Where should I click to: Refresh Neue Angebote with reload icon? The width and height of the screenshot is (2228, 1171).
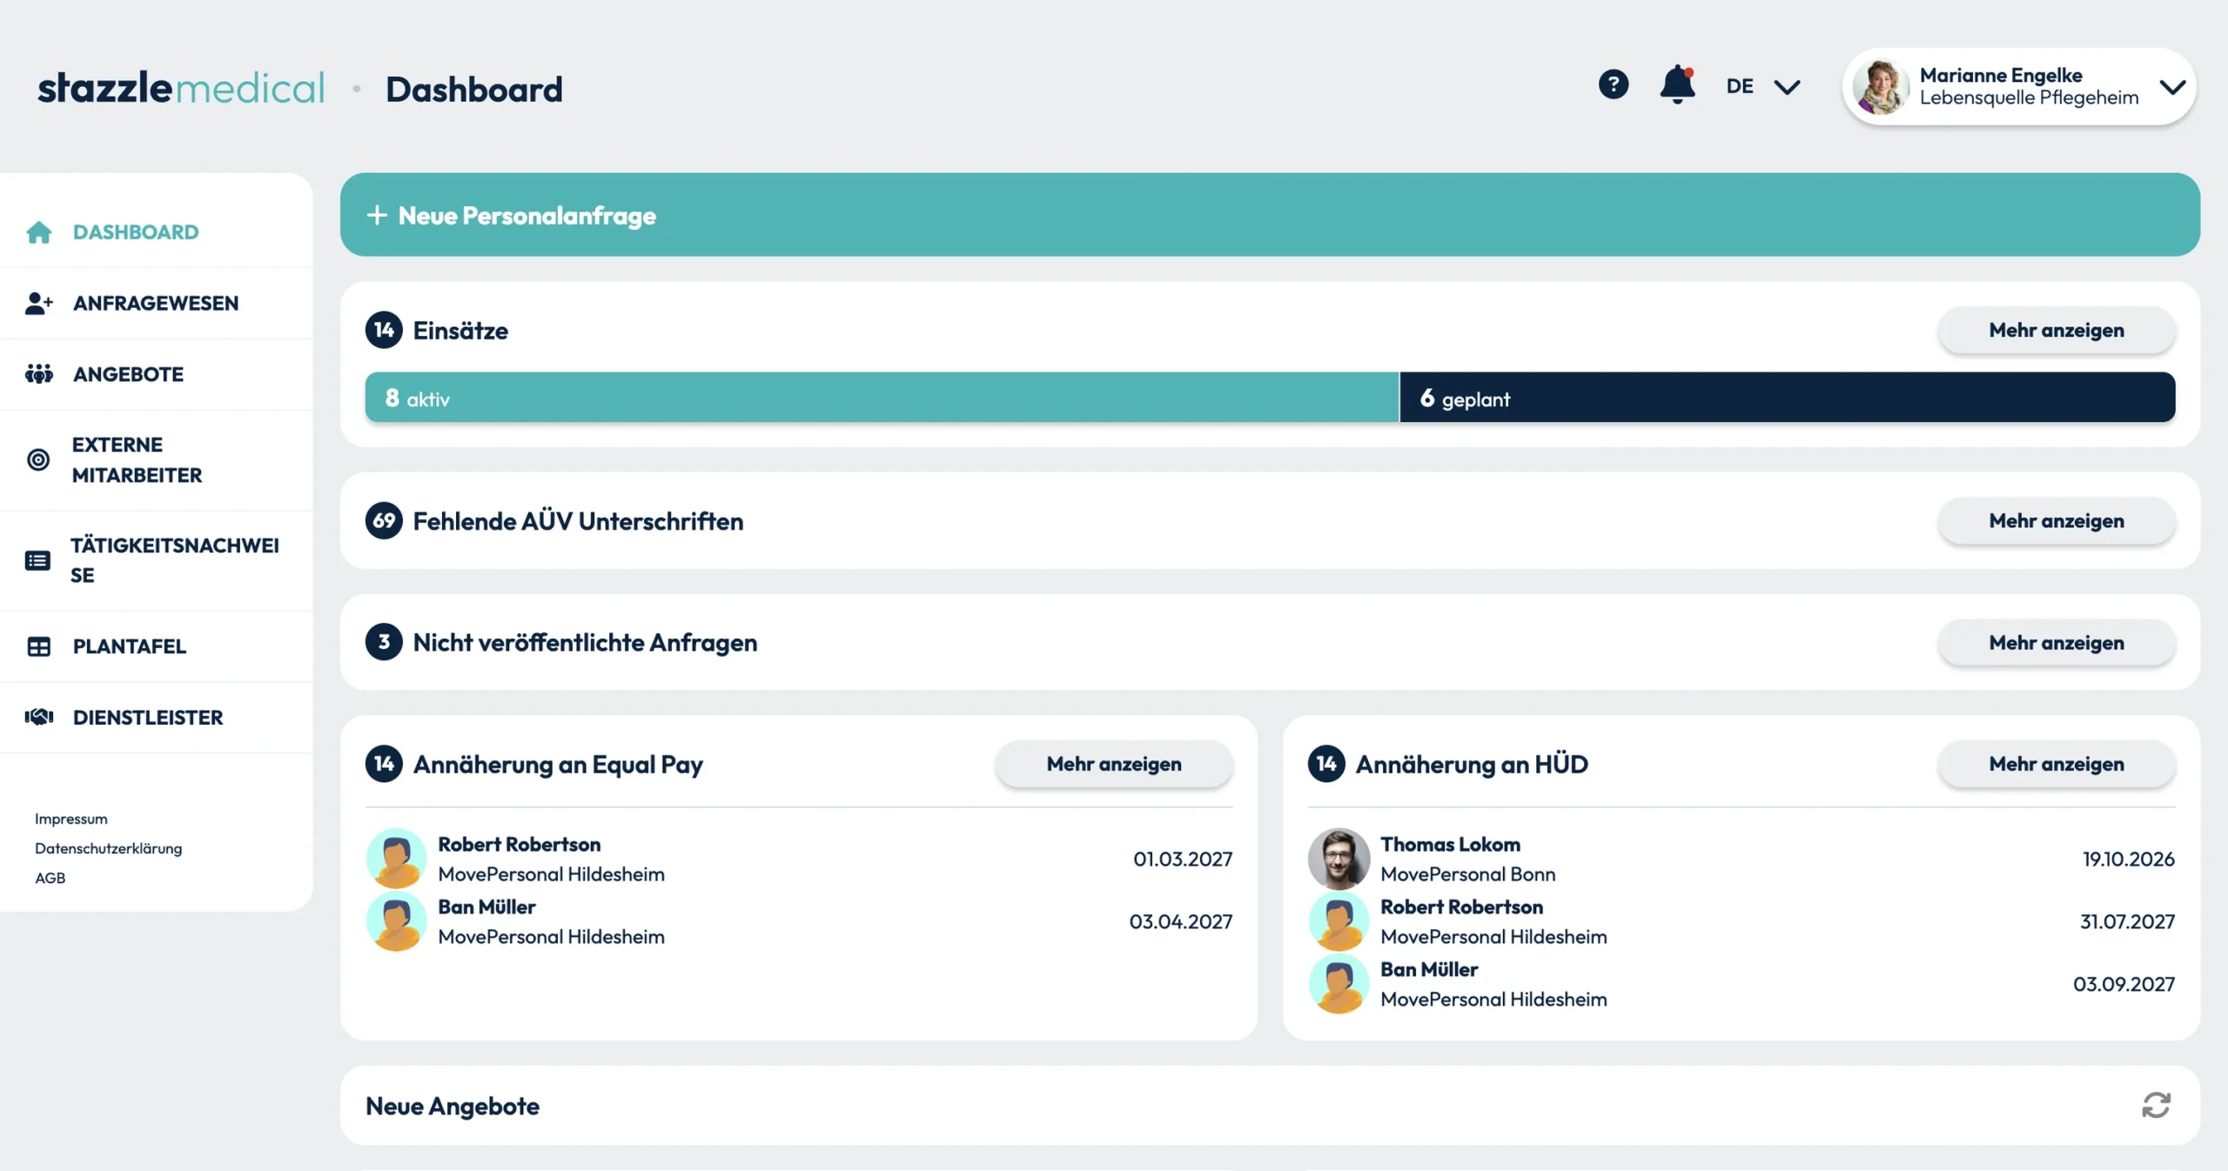2156,1105
